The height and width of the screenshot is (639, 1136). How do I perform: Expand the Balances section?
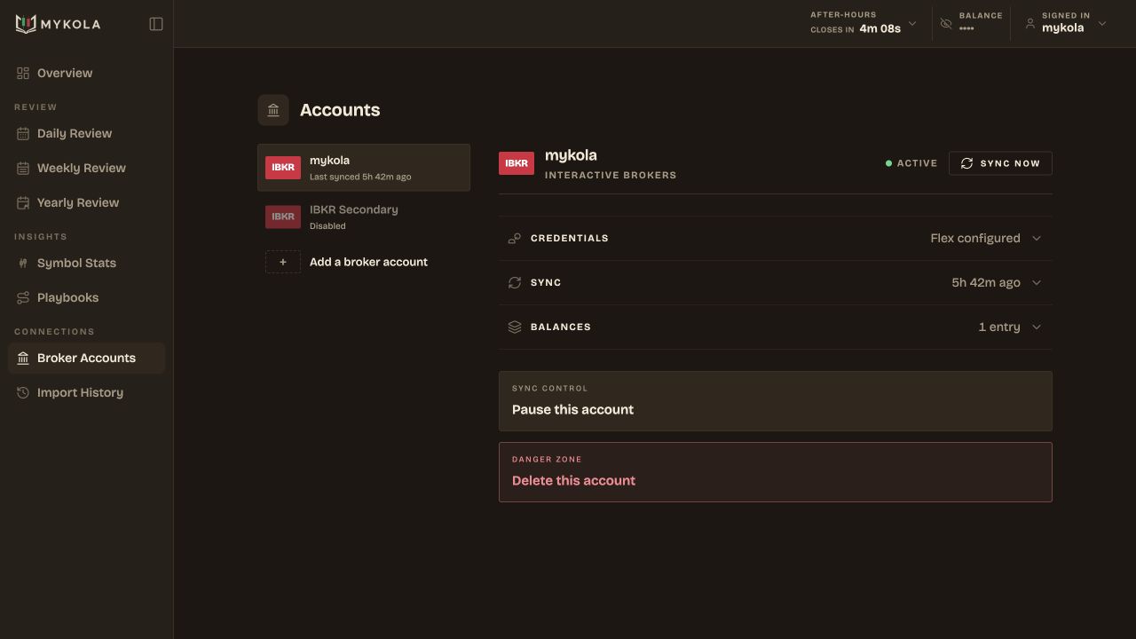click(x=776, y=327)
